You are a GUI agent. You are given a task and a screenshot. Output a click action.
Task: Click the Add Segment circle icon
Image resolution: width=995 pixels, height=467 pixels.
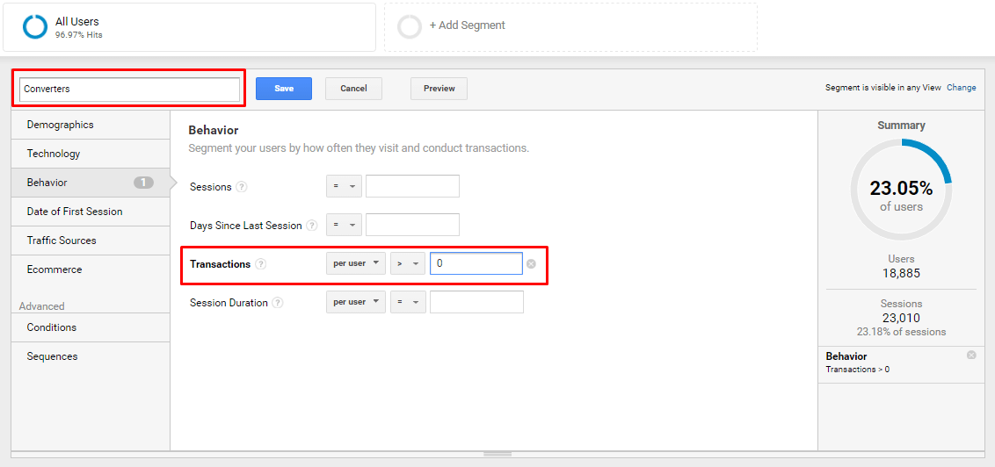[410, 26]
